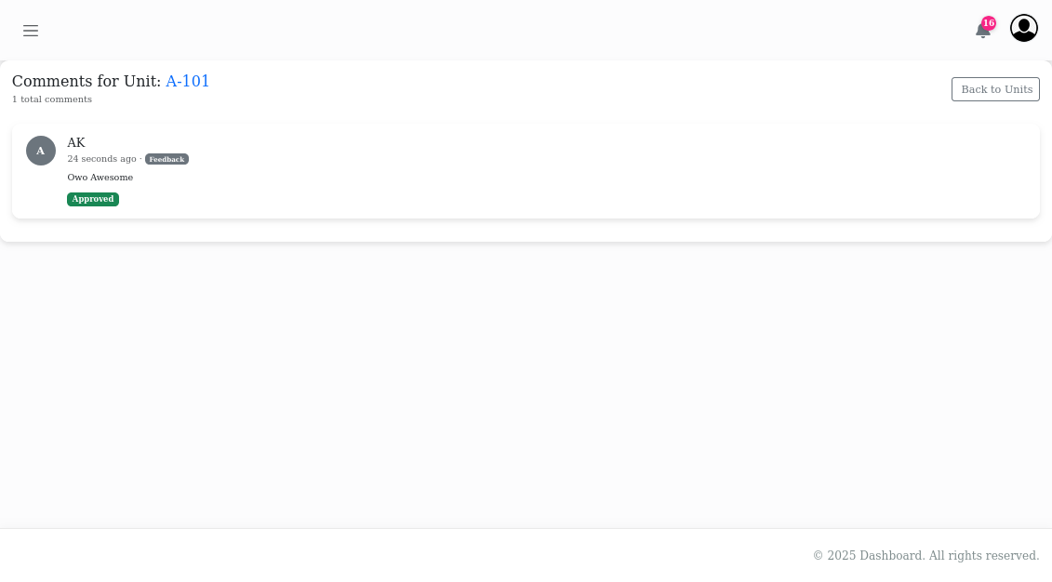The height and width of the screenshot is (582, 1052).
Task: Open the A-101 unit link
Action: [x=188, y=81]
